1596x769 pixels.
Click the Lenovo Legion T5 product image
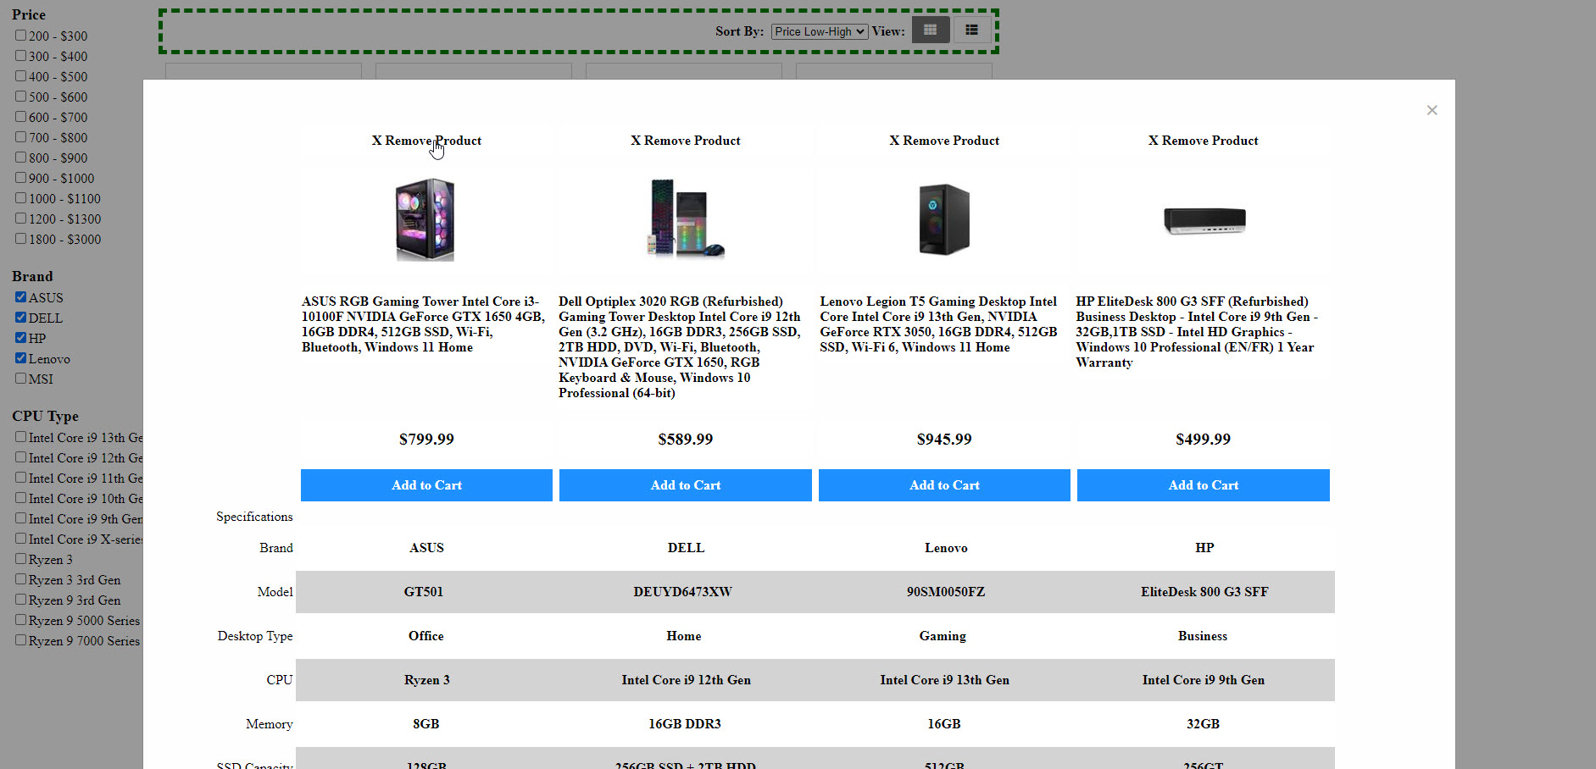943,219
